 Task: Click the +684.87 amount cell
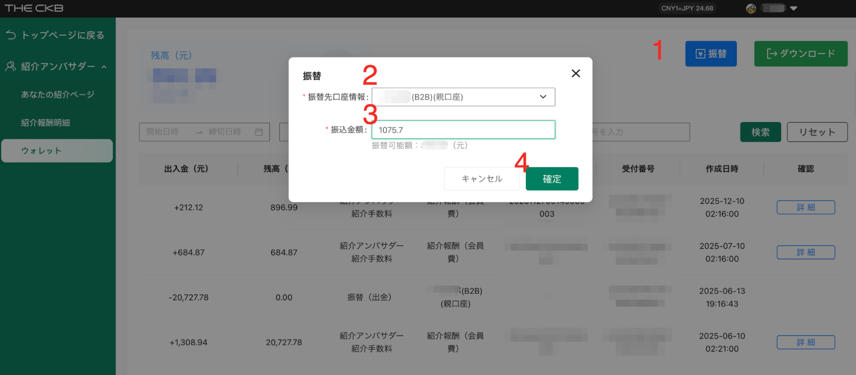(188, 253)
